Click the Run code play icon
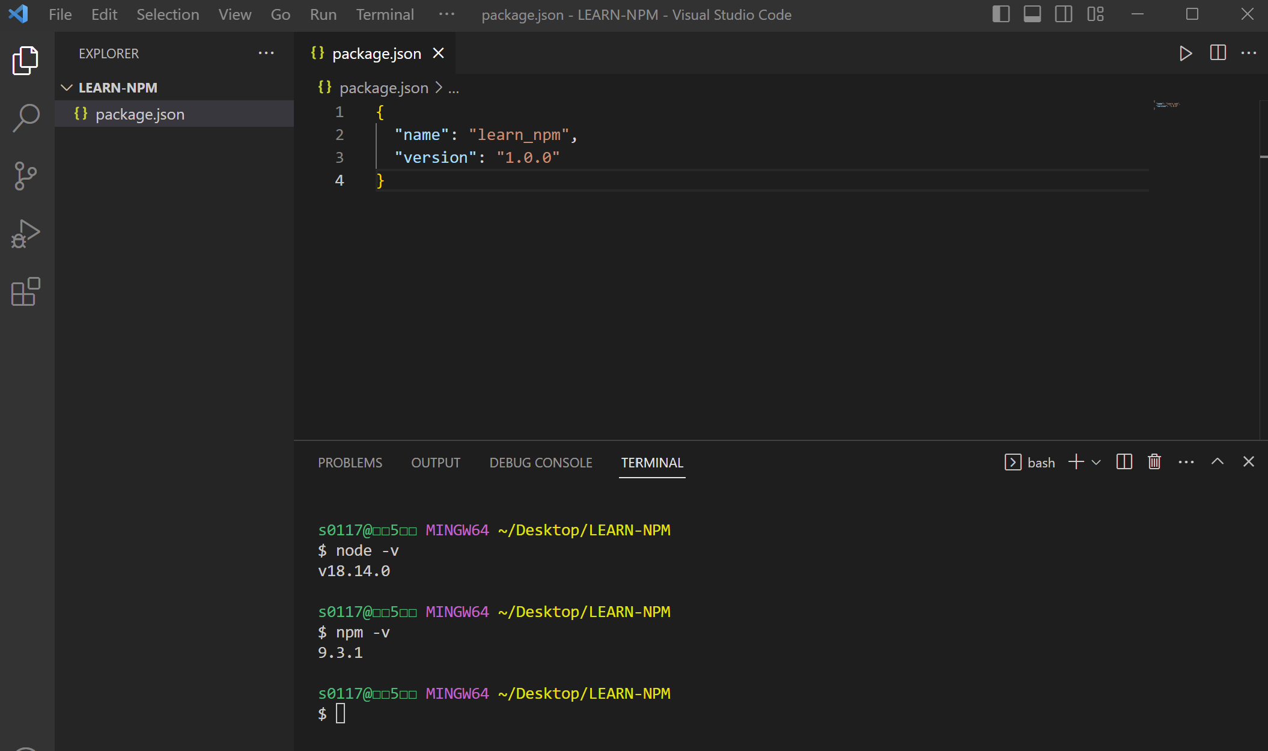The width and height of the screenshot is (1268, 751). tap(1185, 53)
